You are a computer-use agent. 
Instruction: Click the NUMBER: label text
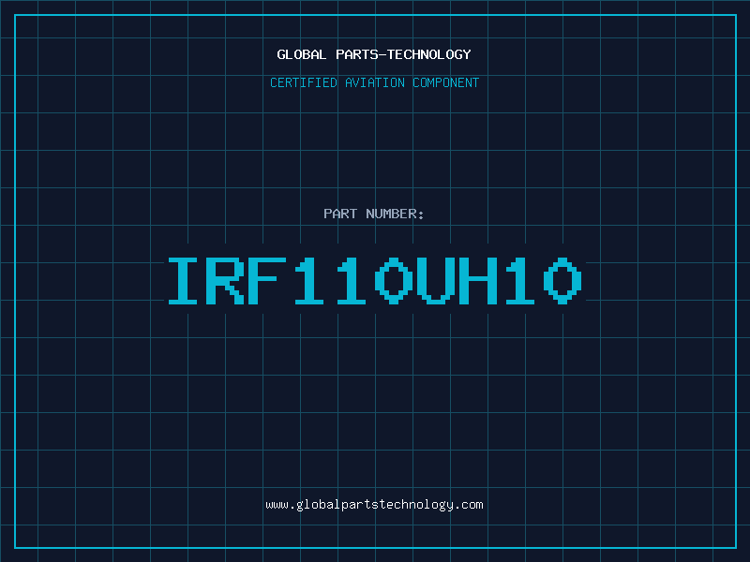[x=395, y=214]
